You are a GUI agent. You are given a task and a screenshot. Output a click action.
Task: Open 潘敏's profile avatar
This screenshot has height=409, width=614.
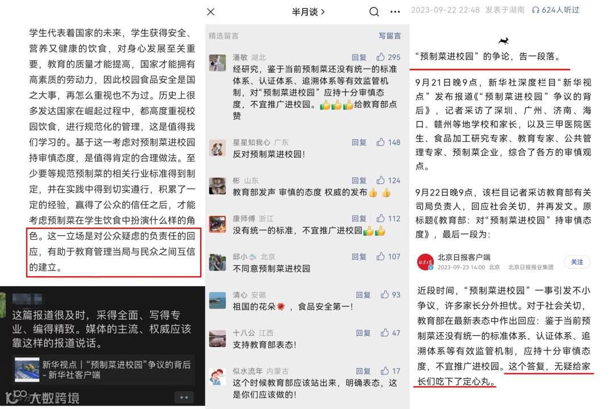(217, 62)
